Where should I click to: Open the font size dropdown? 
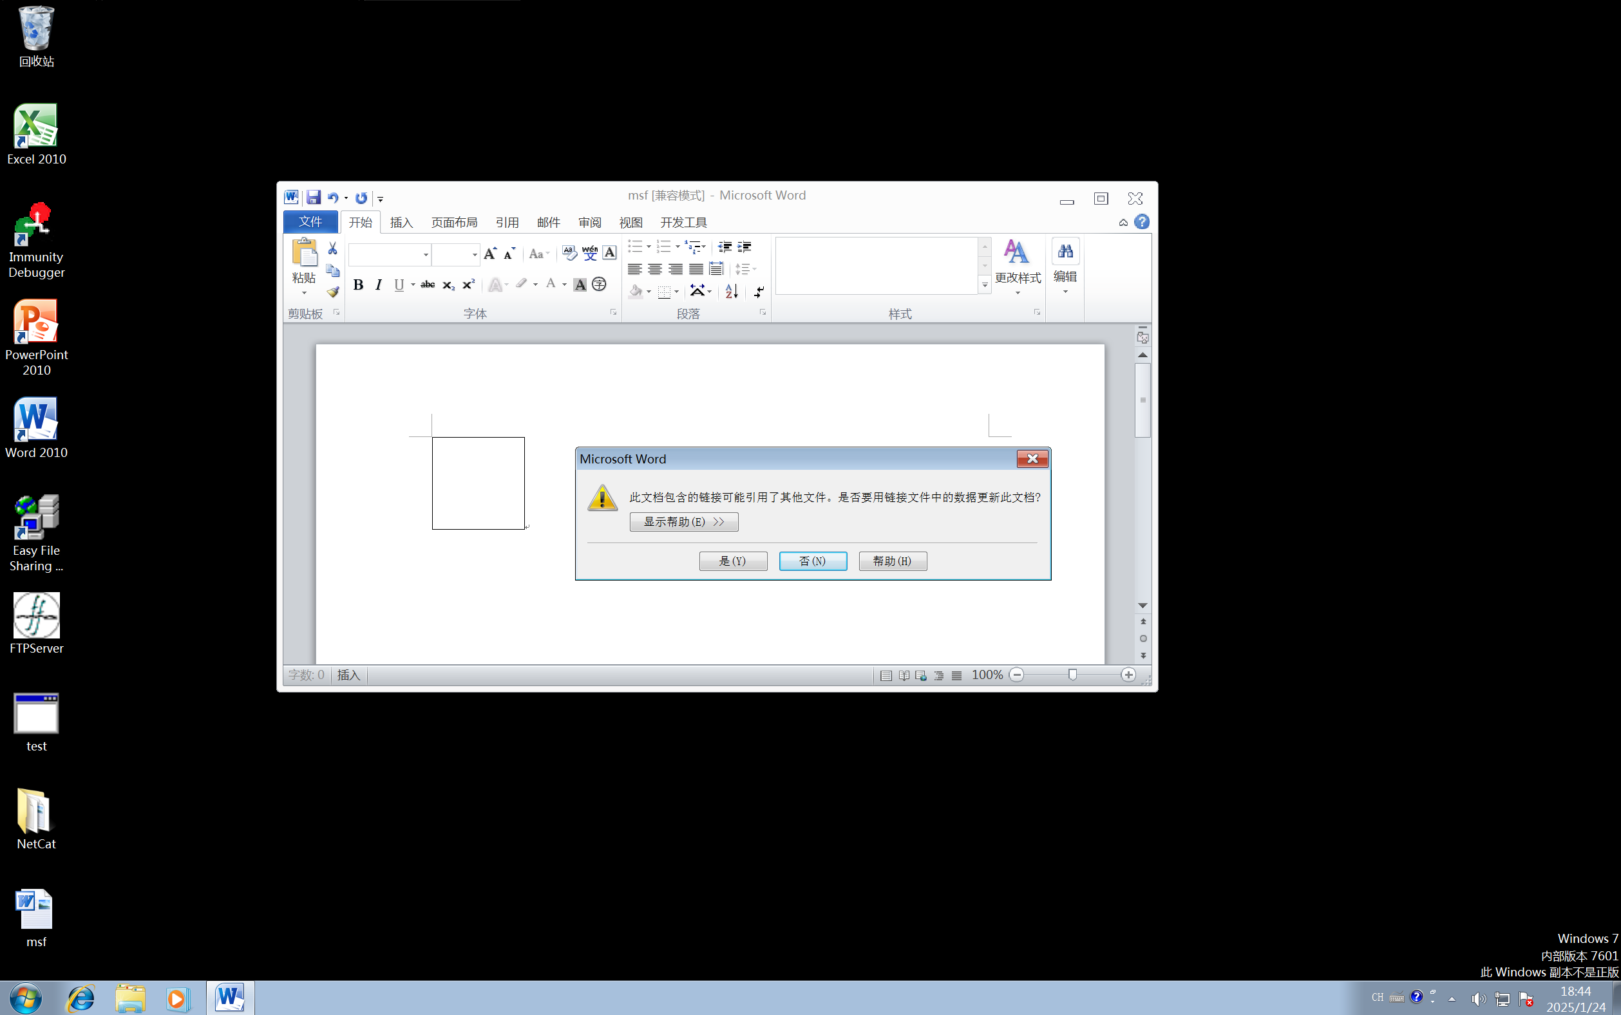pyautogui.click(x=474, y=254)
